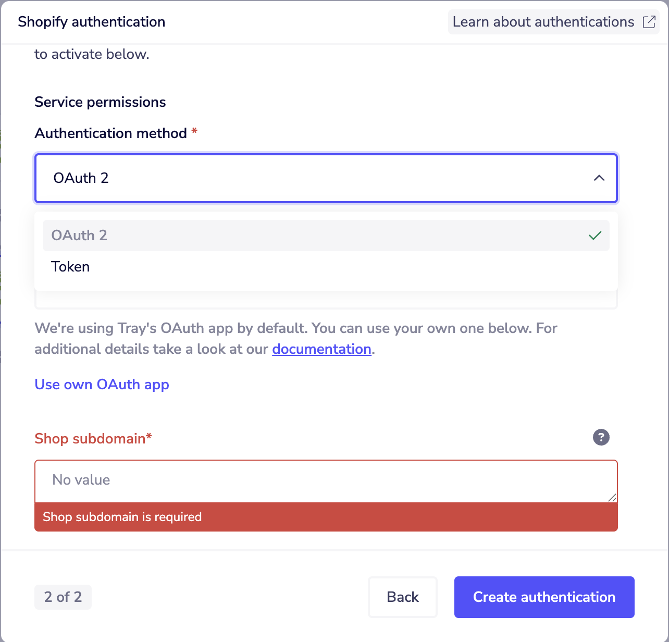Click the Shopify authentication header title
Image resolution: width=669 pixels, height=642 pixels.
point(91,22)
